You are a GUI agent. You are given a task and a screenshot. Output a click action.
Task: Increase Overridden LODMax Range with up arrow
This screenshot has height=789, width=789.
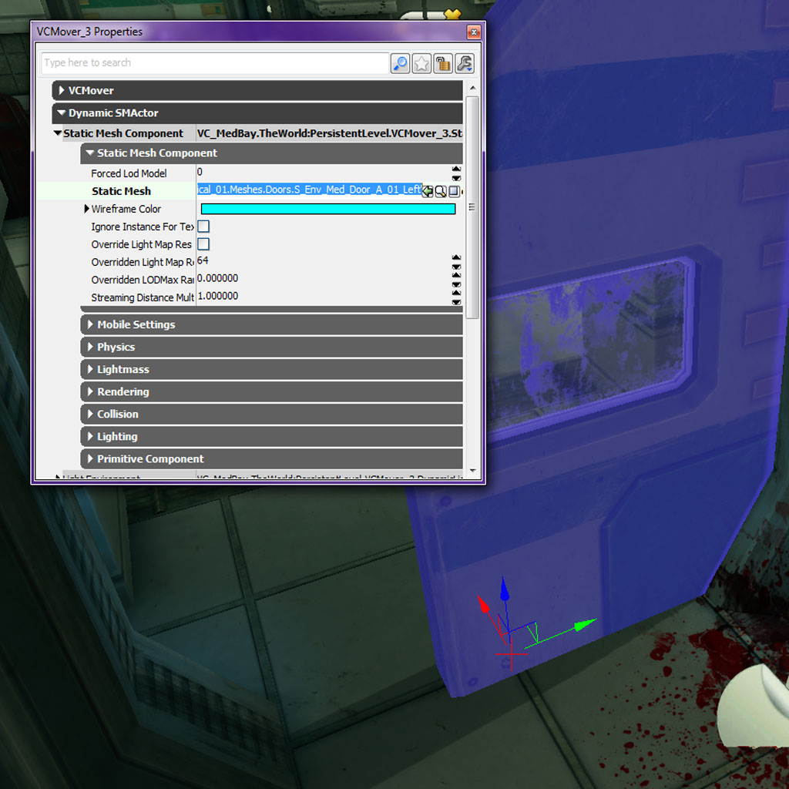[456, 275]
